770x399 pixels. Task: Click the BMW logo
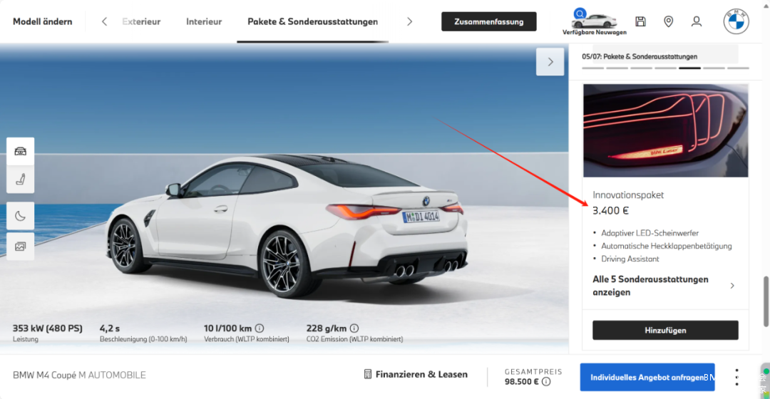point(736,21)
